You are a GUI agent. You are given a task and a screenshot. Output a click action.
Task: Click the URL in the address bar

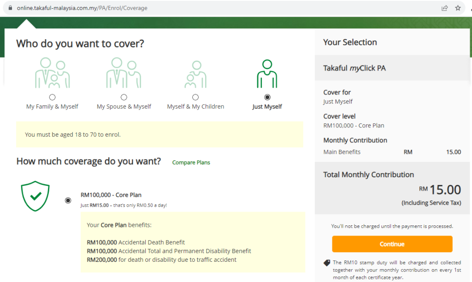point(82,8)
